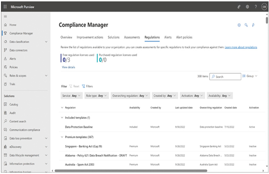The image size is (269, 174).
Task: Open Learn more about regulations link
Action: click(x=241, y=47)
